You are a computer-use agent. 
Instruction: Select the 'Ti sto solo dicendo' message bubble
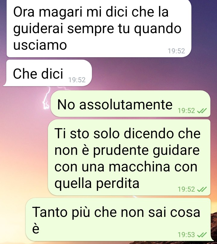pyautogui.click(x=129, y=157)
